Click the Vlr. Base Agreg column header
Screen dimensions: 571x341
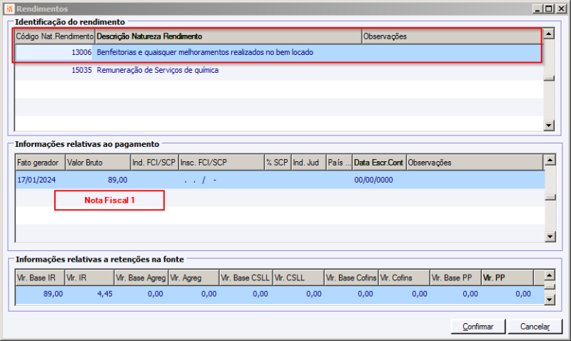141,278
